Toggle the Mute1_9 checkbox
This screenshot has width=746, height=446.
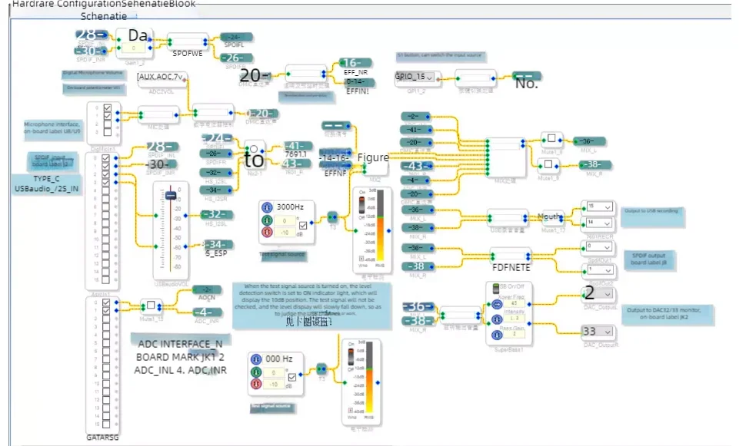coord(548,164)
